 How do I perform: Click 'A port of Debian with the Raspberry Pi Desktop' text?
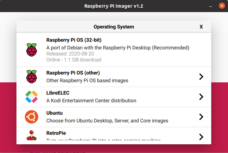tap(98, 48)
